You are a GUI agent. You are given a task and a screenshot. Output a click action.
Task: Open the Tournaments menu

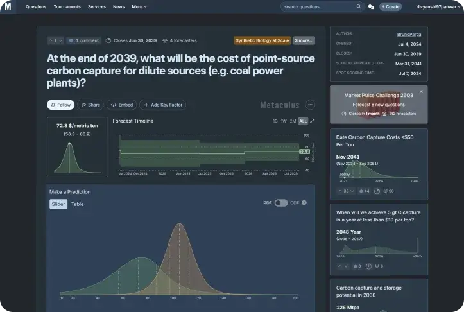[67, 7]
